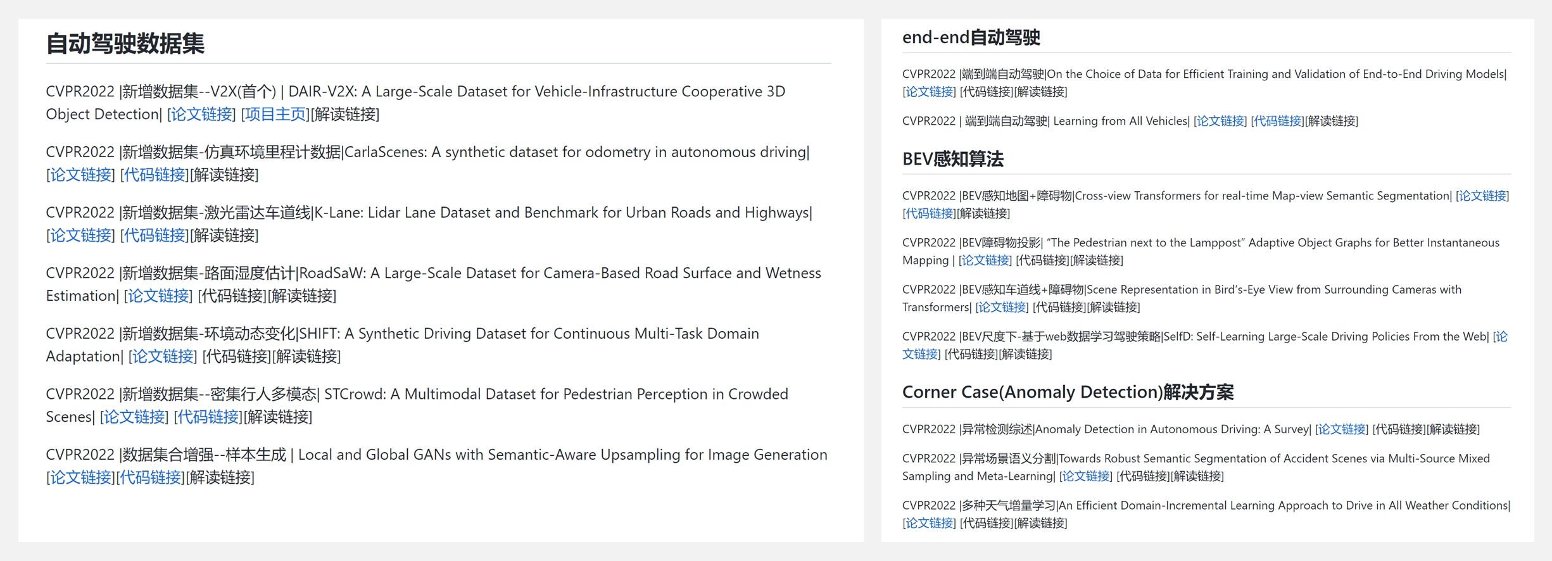Open 论文链接 for CarlaScenes dataset
The width and height of the screenshot is (1552, 561).
point(80,175)
